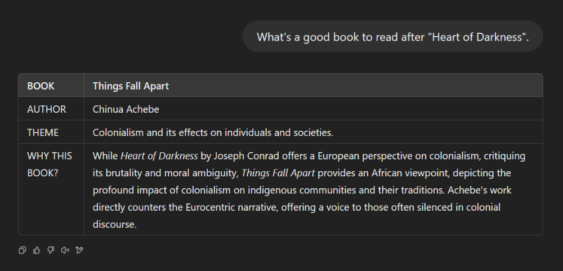Click the bold Things Fall Apart header cell

[131, 86]
